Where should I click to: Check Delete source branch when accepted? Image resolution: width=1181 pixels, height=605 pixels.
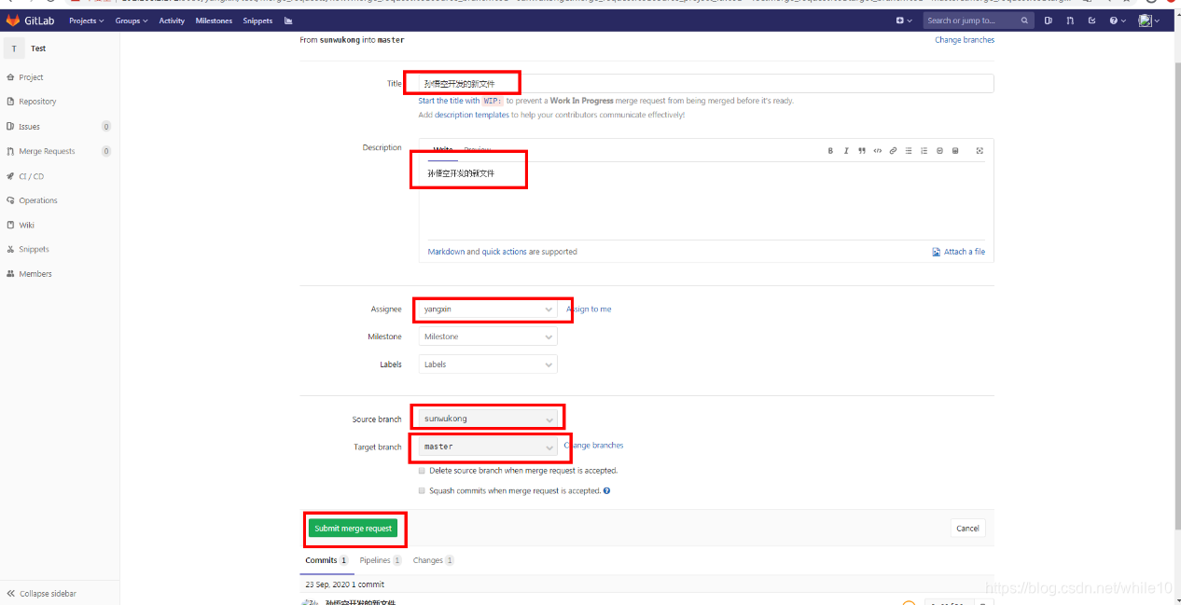click(x=422, y=471)
